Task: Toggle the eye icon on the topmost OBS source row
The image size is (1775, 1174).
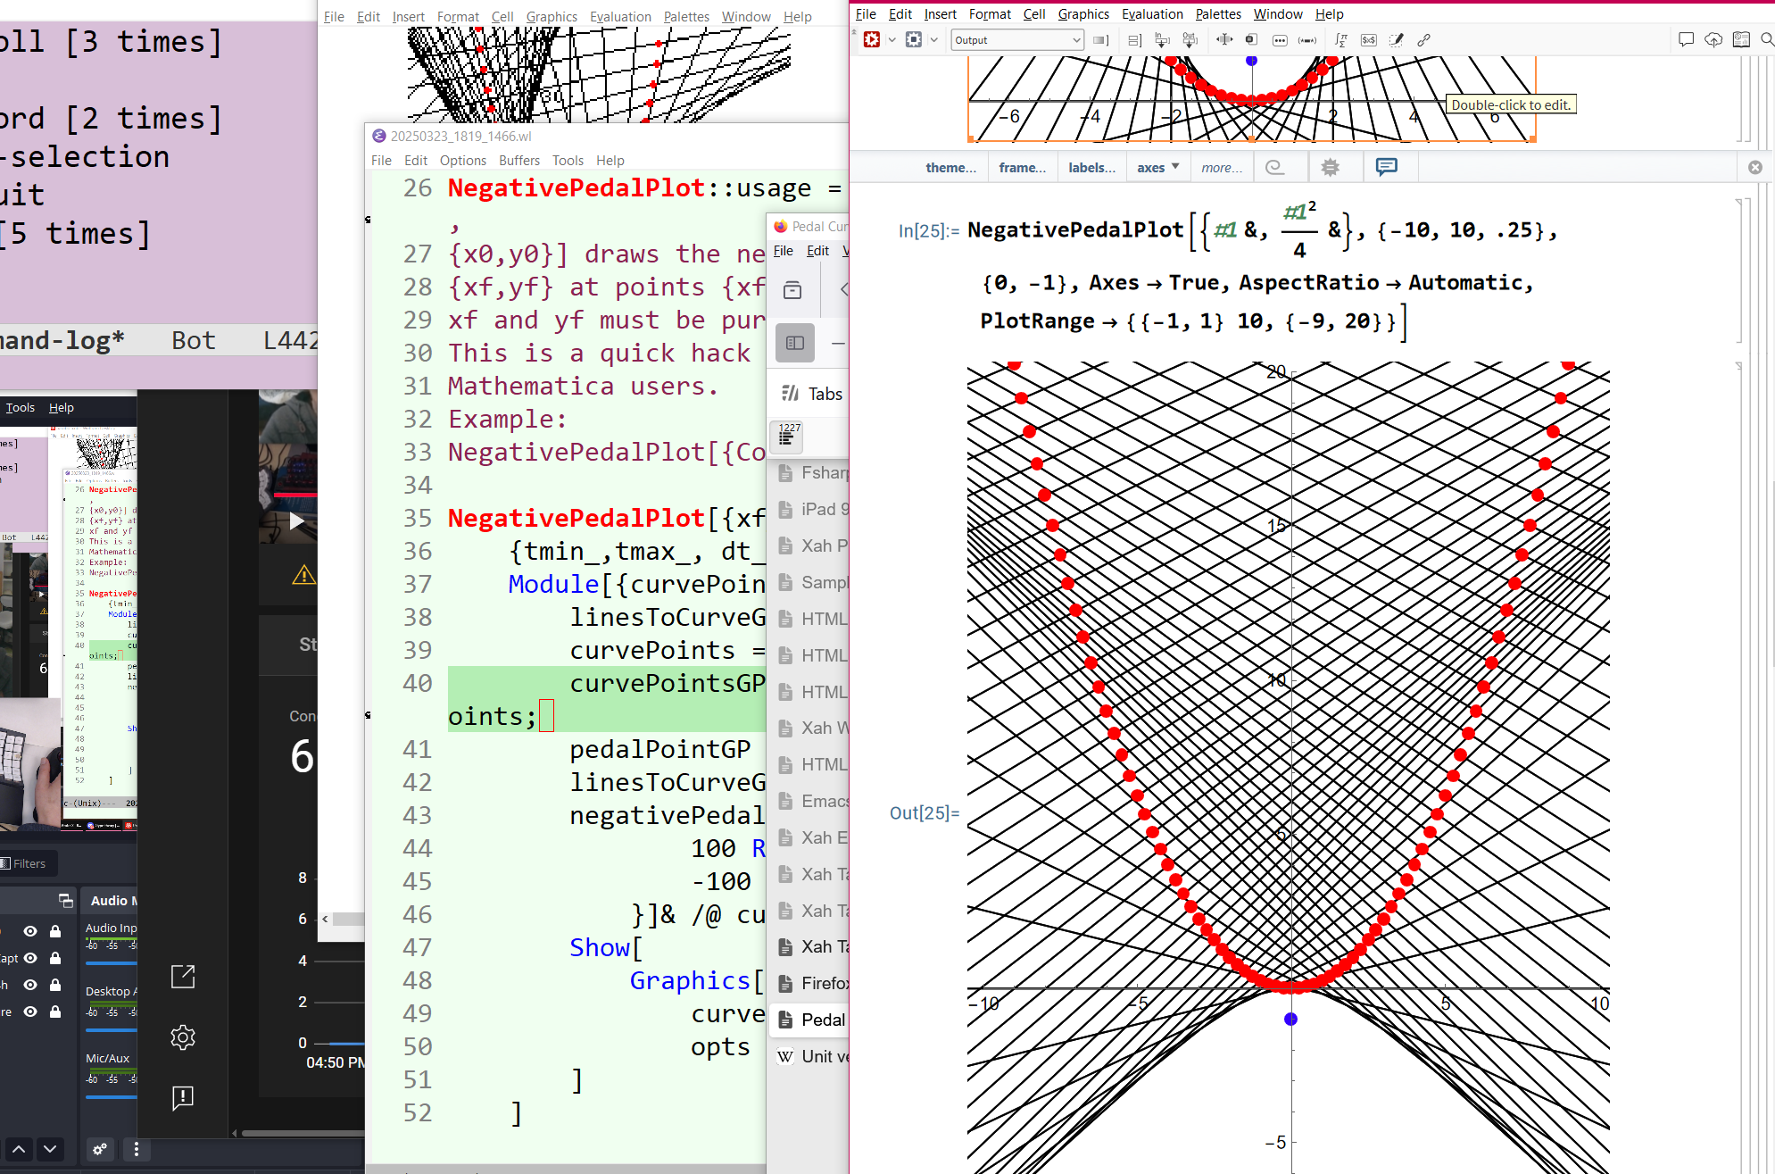Action: pyautogui.click(x=30, y=931)
